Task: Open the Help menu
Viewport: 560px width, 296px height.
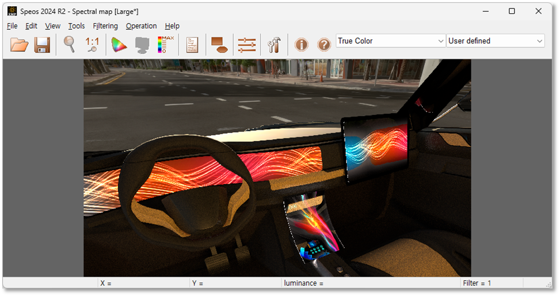Action: tap(172, 26)
